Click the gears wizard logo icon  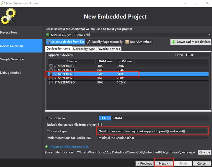coord(8,16)
